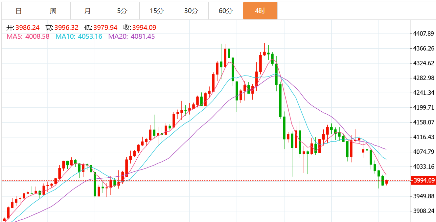Select the 15分 interval tab
The width and height of the screenshot is (436, 222).
click(156, 11)
